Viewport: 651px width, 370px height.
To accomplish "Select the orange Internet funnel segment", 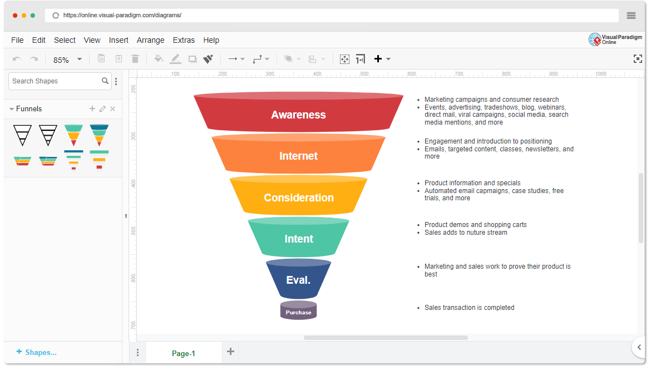I will point(298,154).
